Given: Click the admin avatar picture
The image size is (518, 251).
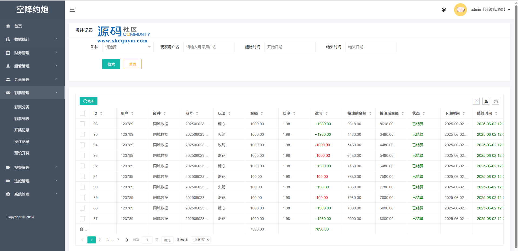Looking at the screenshot, I should (x=460, y=10).
